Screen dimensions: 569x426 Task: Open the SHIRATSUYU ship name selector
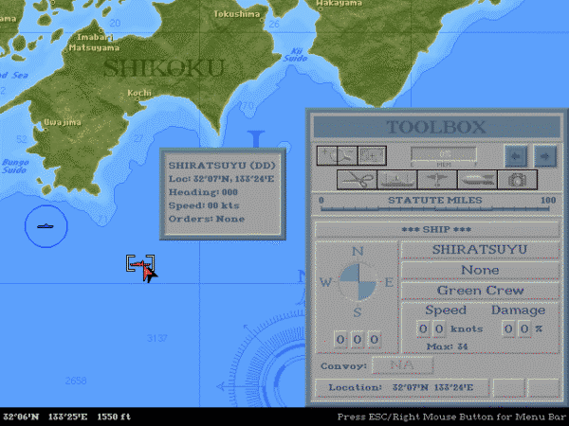(479, 249)
